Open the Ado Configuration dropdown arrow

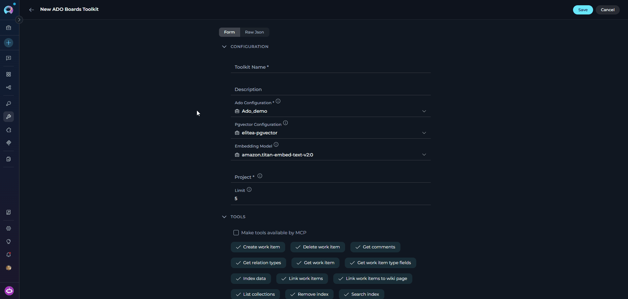tap(424, 111)
